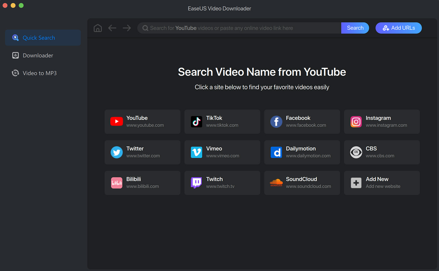439x271 pixels.
Task: Select the 'Add new website' text
Action: tap(383, 186)
